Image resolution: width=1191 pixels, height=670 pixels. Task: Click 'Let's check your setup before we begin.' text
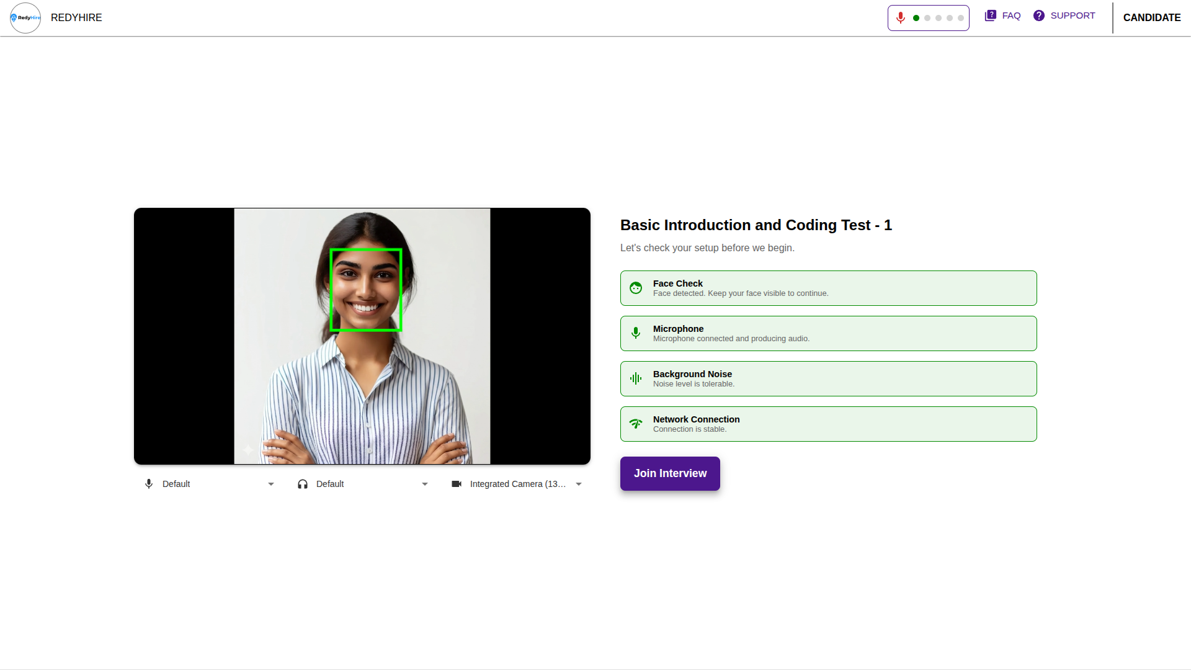coord(707,248)
